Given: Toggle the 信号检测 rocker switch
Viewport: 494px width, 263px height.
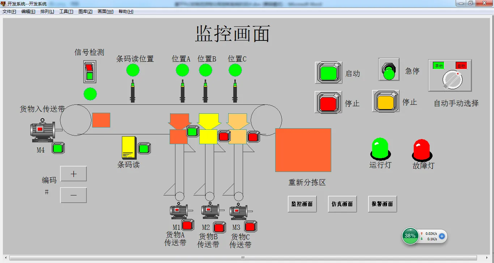Looking at the screenshot, I should (90, 72).
